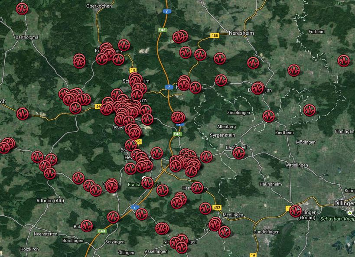Screen dimensions: 355x257
Task: Click marker left of the 492 road shield
Action: pyautogui.click(x=205, y=208)
